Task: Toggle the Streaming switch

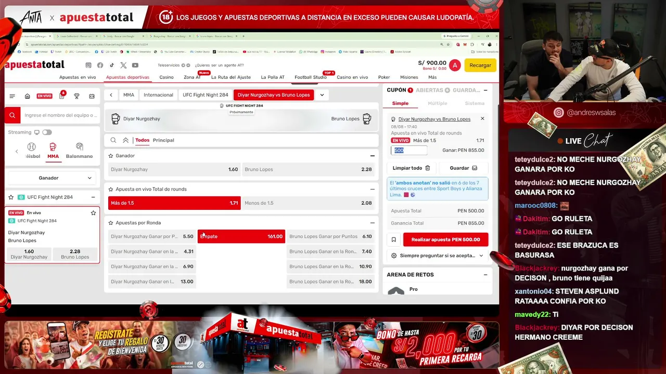Action: point(47,132)
